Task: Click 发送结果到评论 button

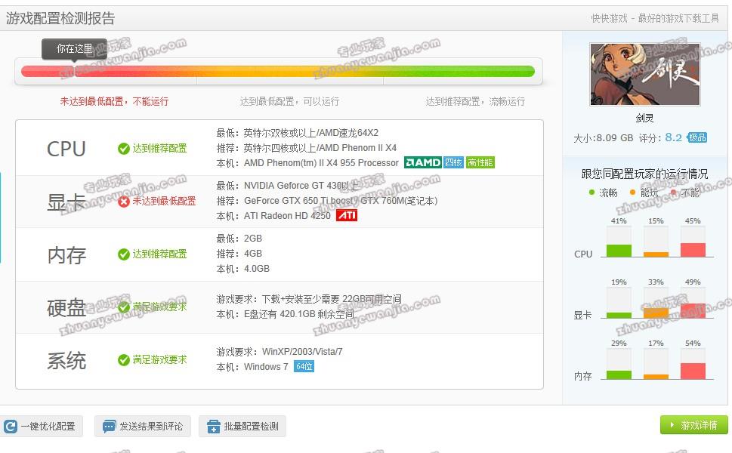Action: point(143,427)
